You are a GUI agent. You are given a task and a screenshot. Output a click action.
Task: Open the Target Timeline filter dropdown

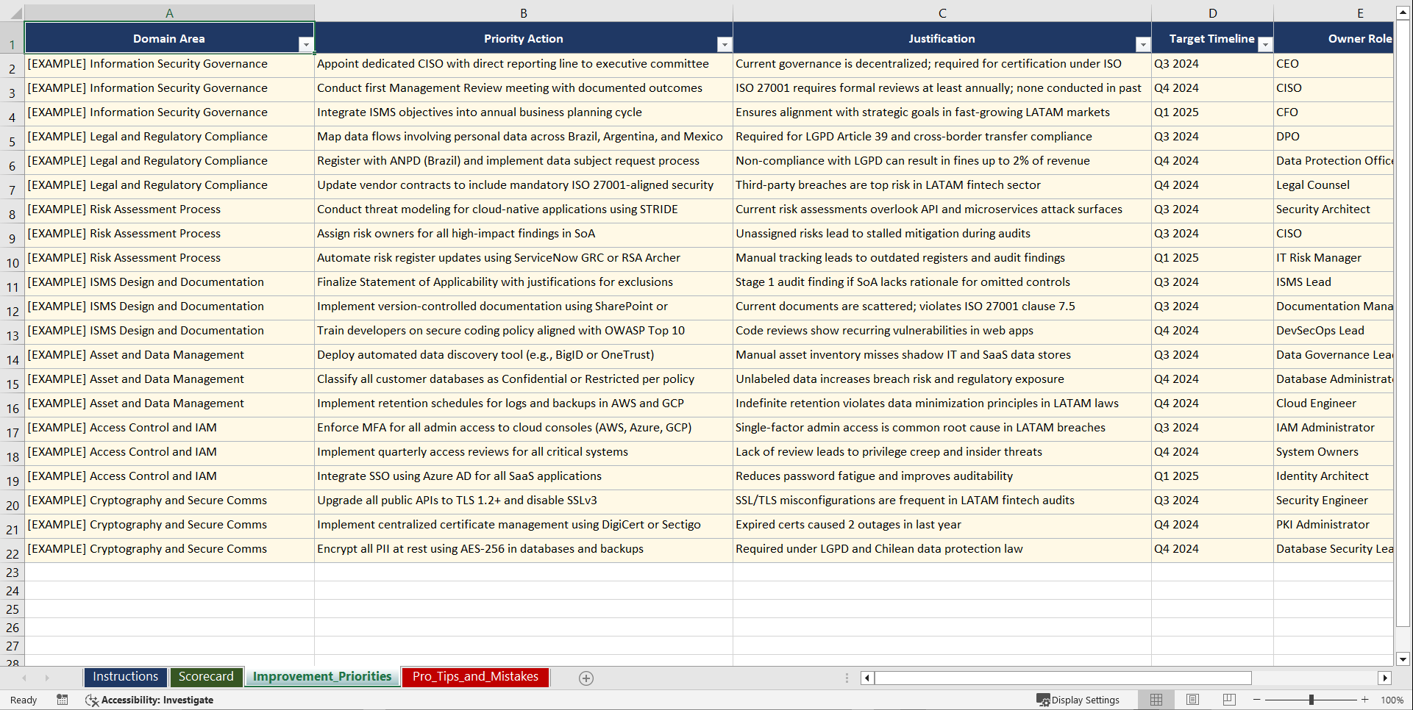pyautogui.click(x=1265, y=44)
